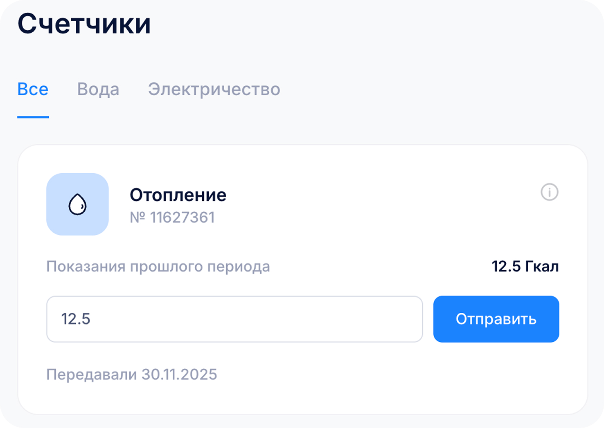This screenshot has height=428, width=604.
Task: Click the Счетчики page heading
Action: pos(84,24)
